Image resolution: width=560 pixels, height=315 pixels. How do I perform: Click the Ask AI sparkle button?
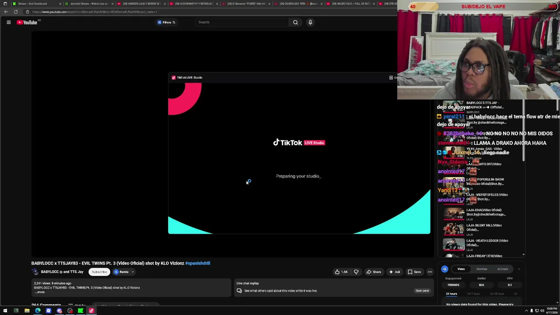pos(394,272)
